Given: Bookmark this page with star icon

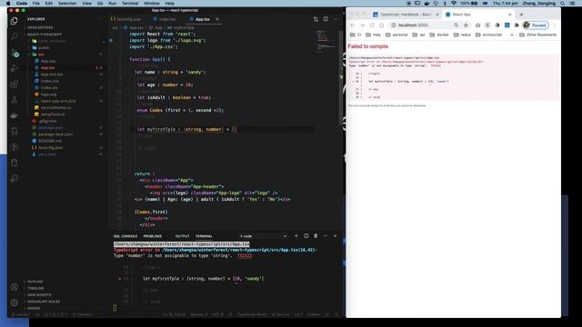Looking at the screenshot, I should 466,25.
